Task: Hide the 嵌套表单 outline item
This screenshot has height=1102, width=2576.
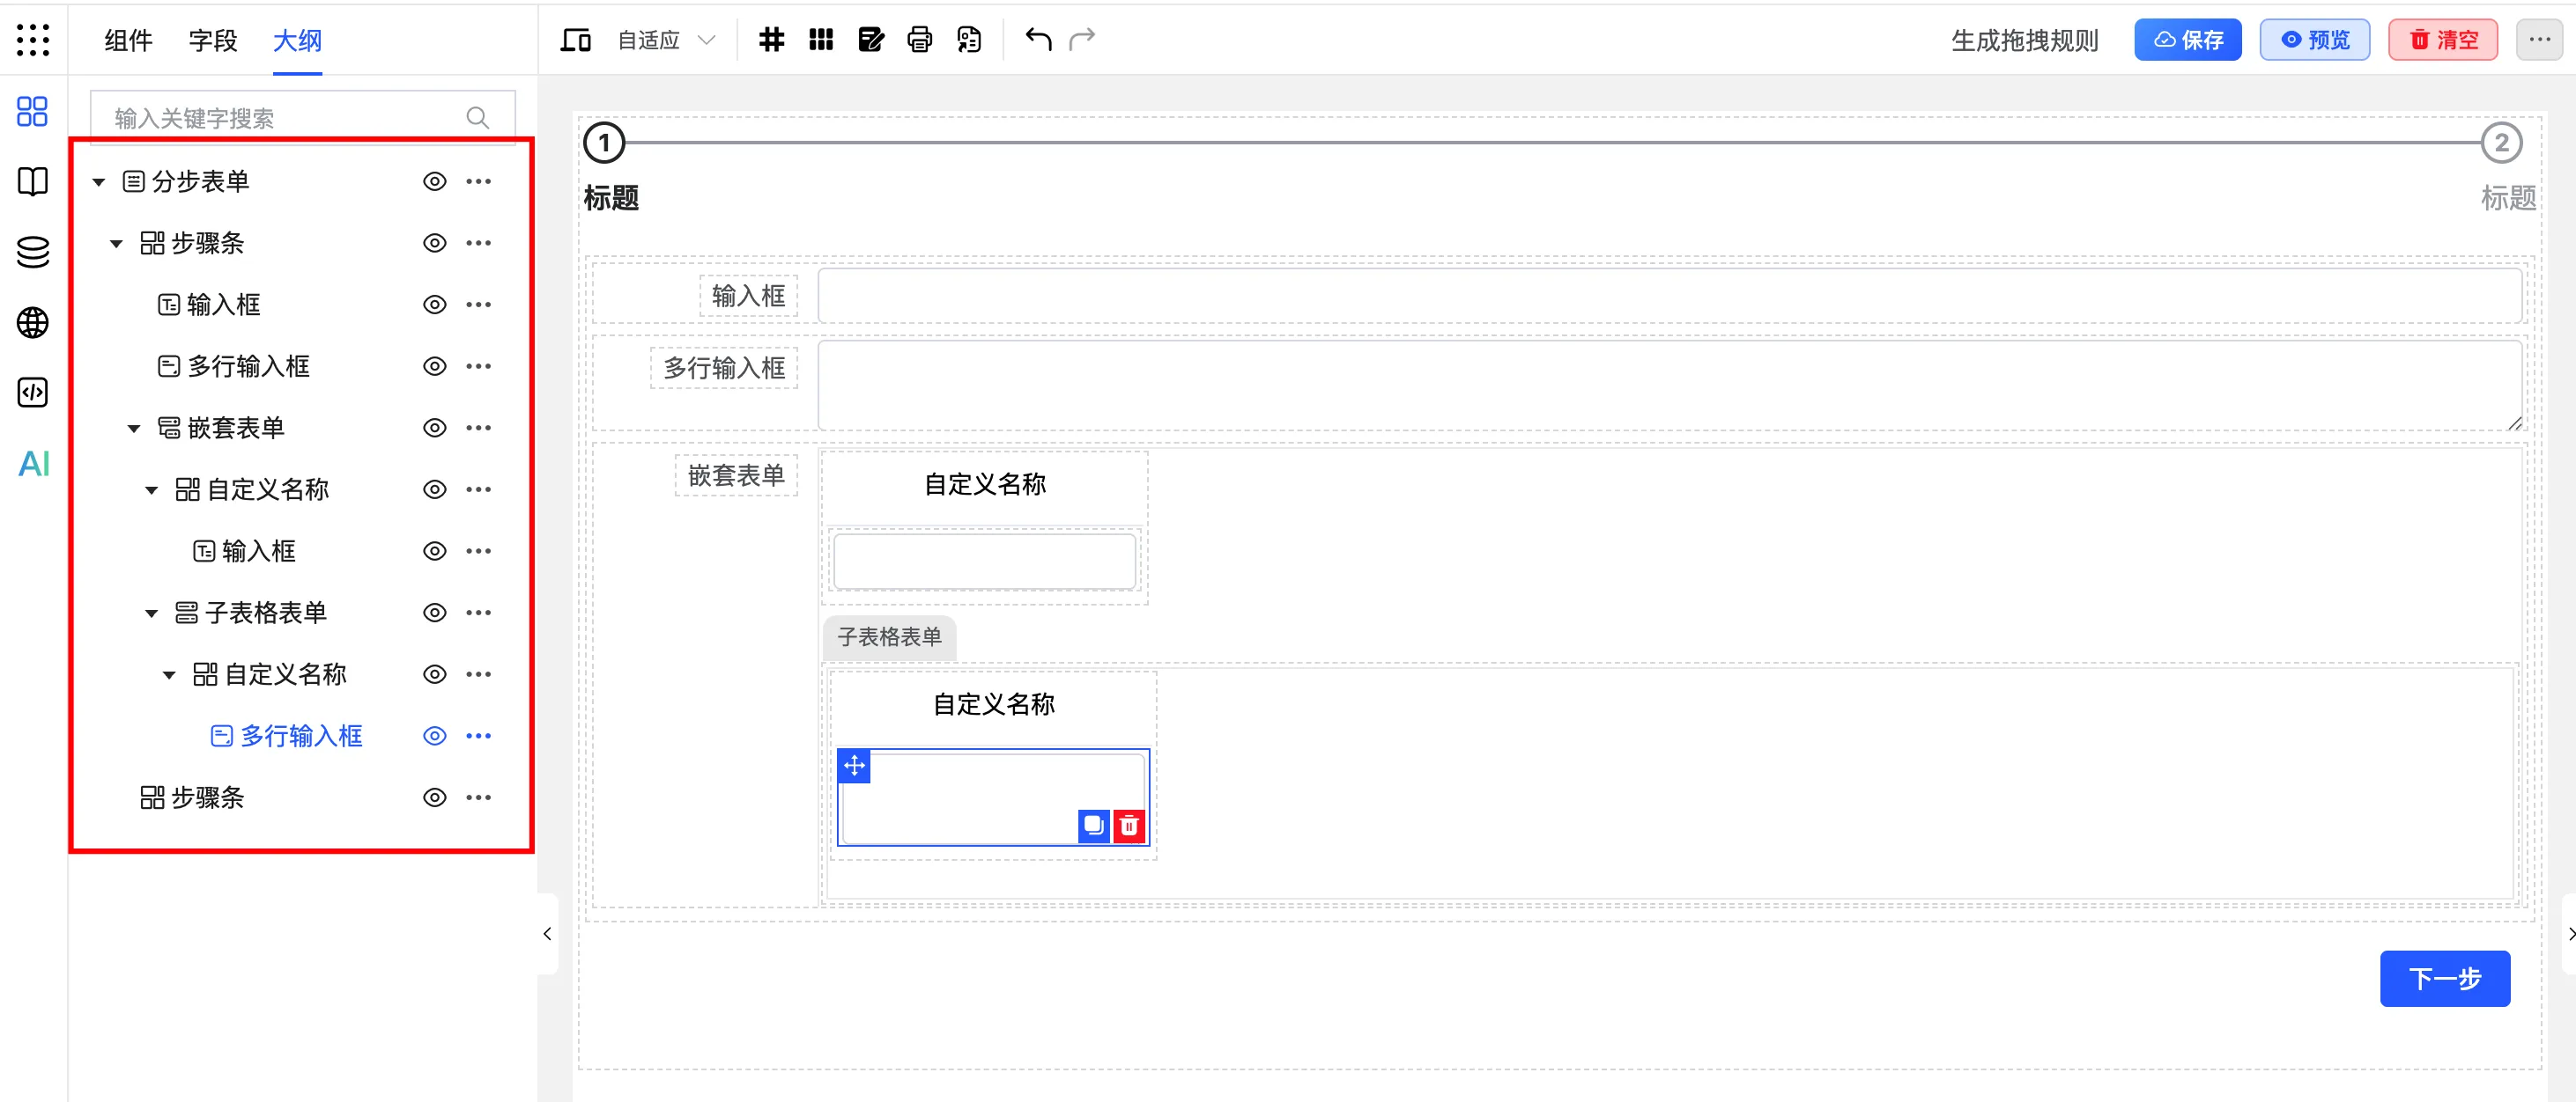Action: pos(434,429)
